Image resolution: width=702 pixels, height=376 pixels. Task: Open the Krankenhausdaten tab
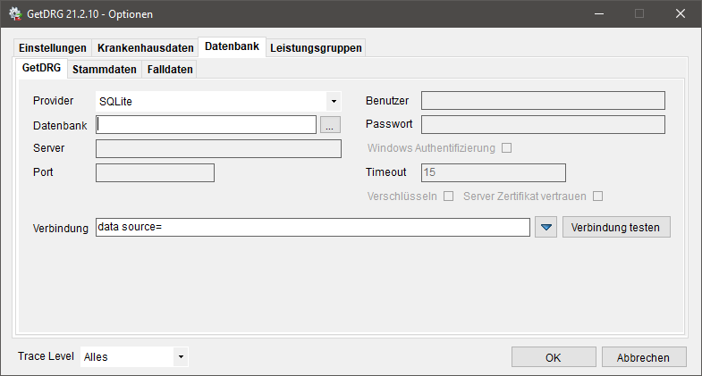[146, 48]
